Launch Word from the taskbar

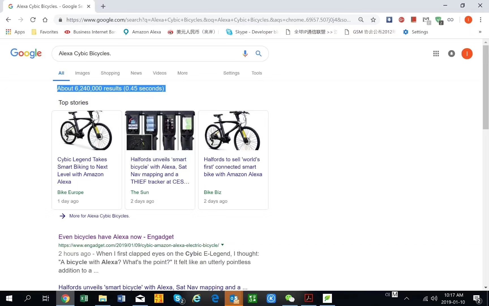coord(121,298)
